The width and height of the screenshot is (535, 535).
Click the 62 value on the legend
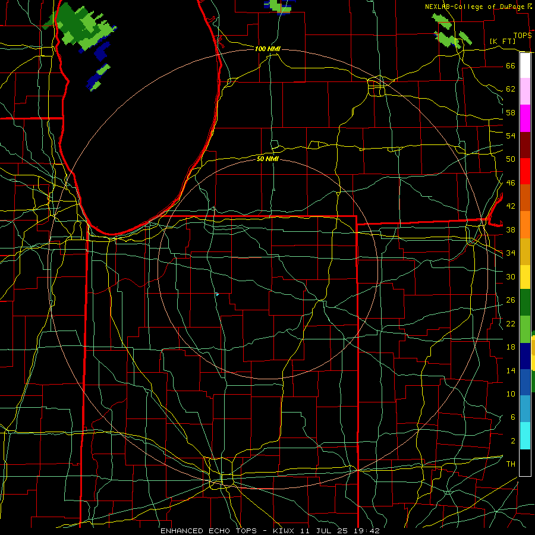point(511,89)
